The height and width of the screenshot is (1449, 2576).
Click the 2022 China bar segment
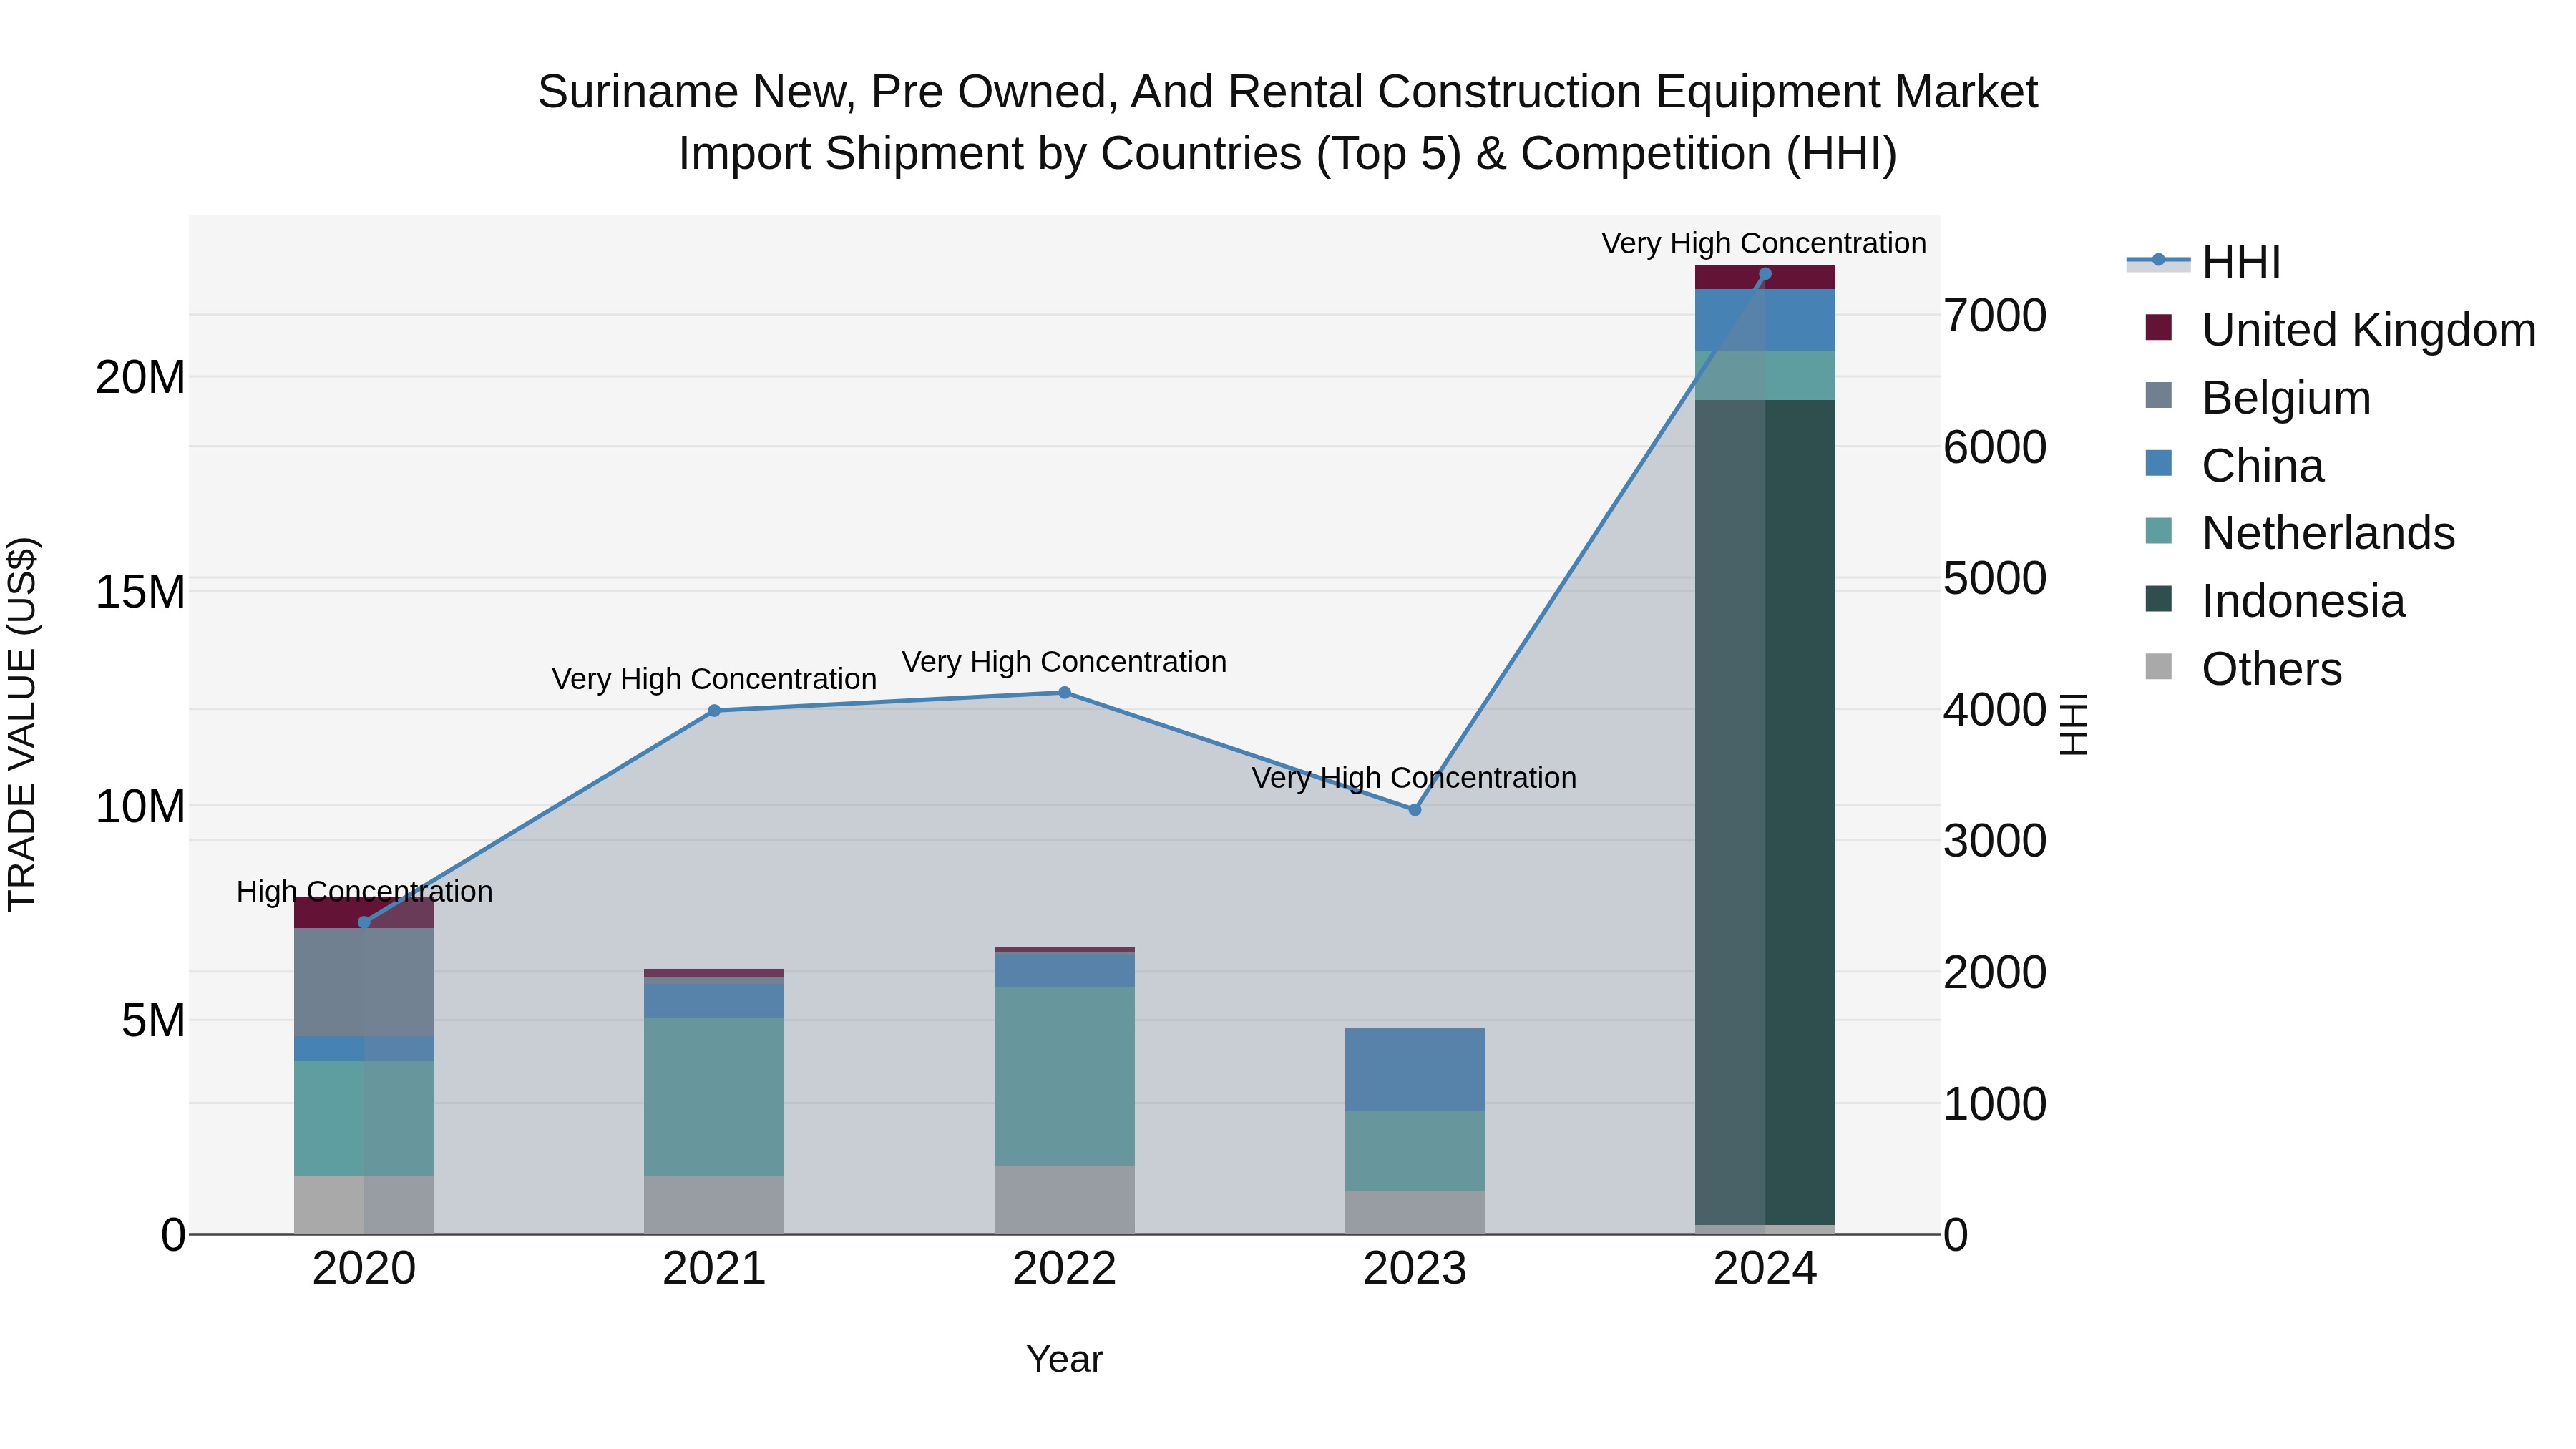1064,970
